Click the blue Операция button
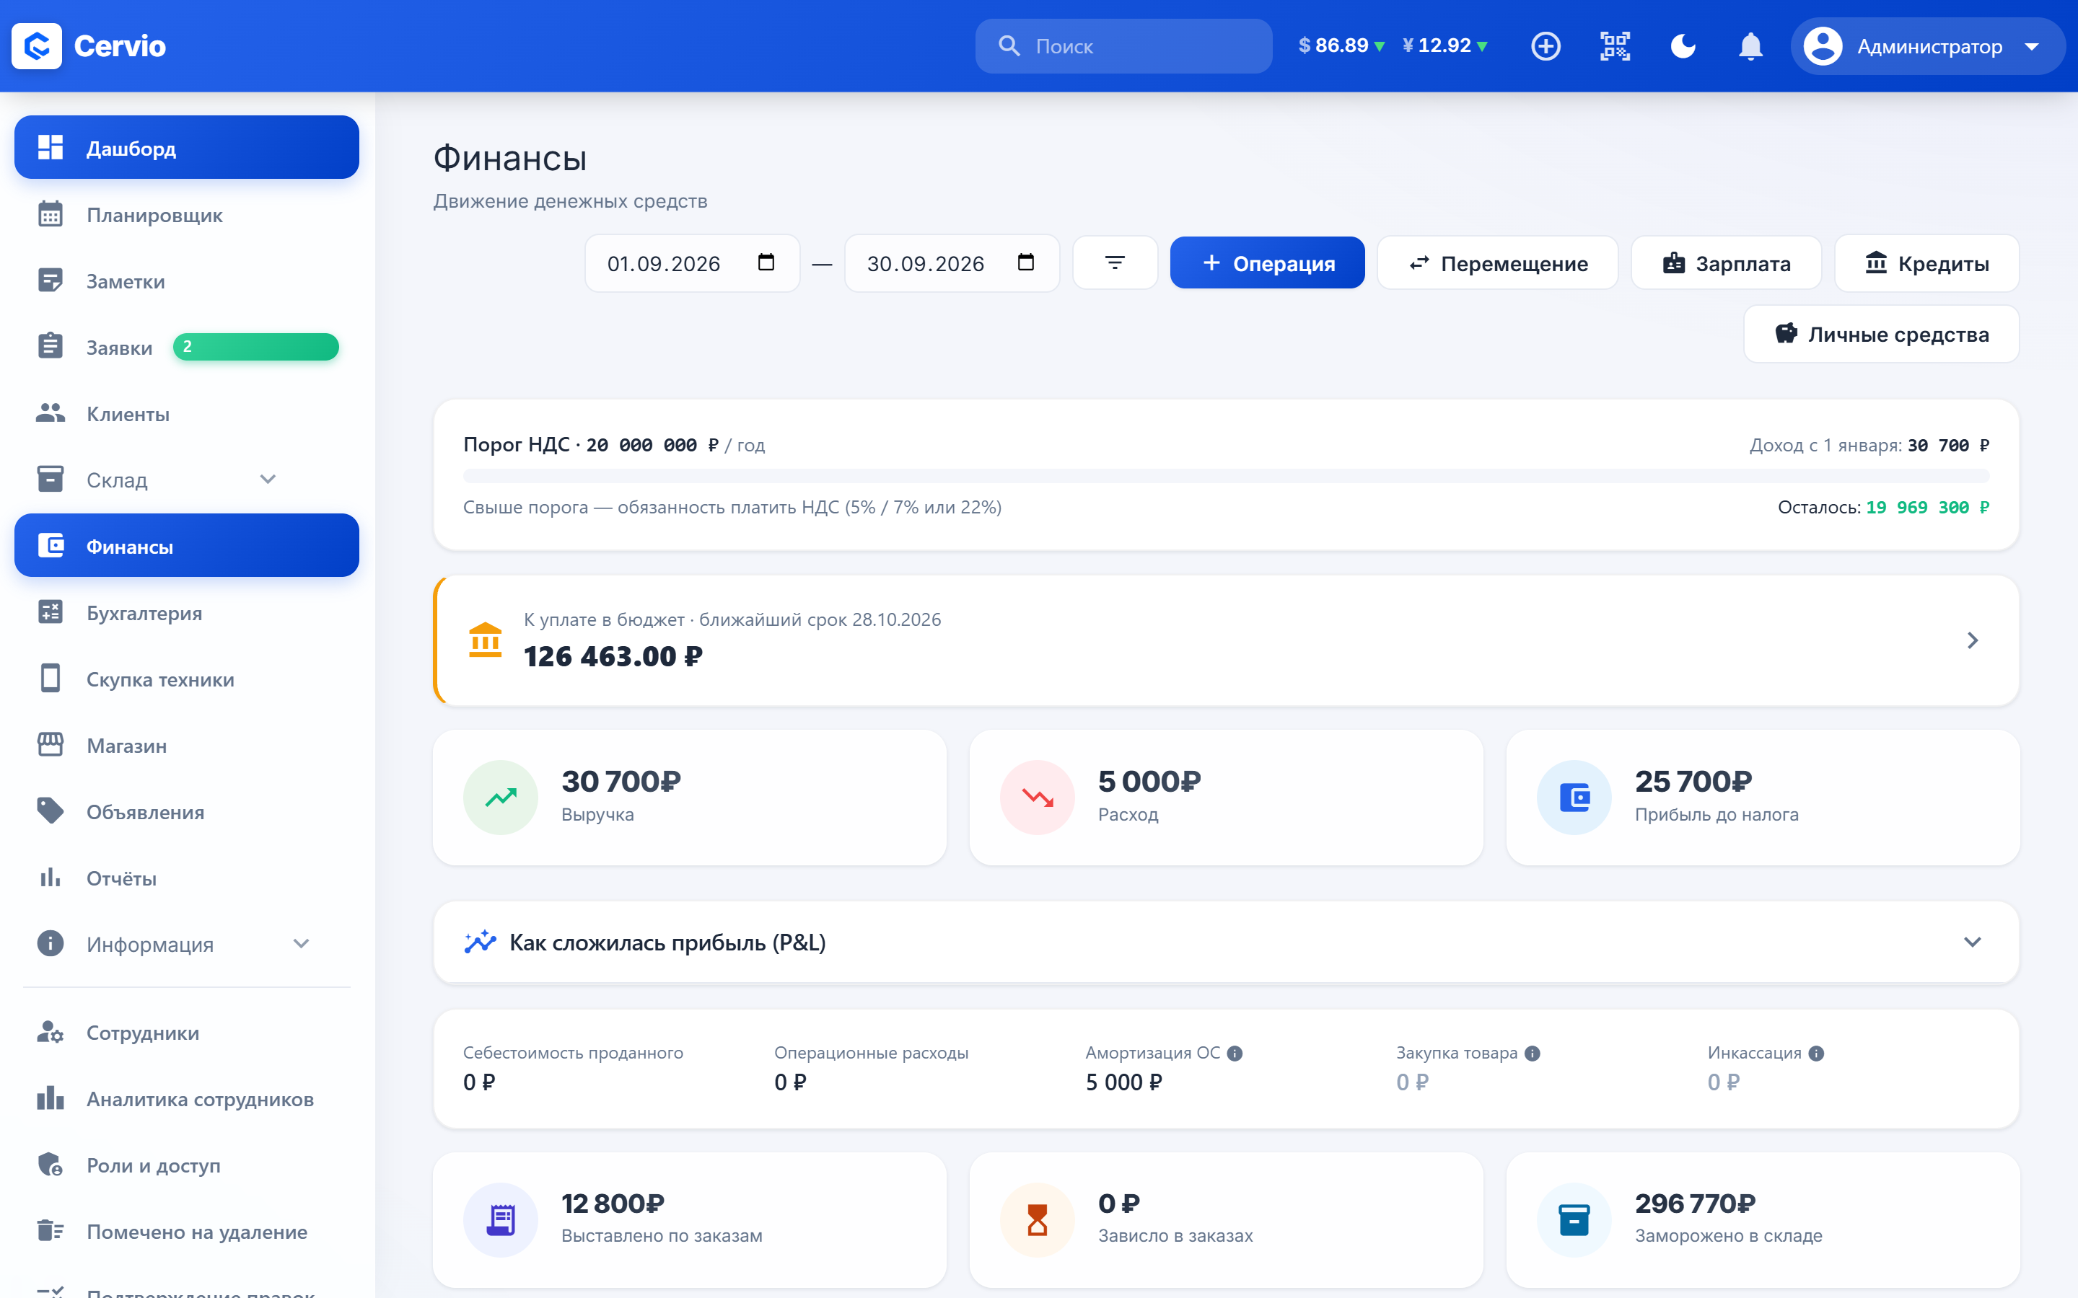 pos(1266,262)
